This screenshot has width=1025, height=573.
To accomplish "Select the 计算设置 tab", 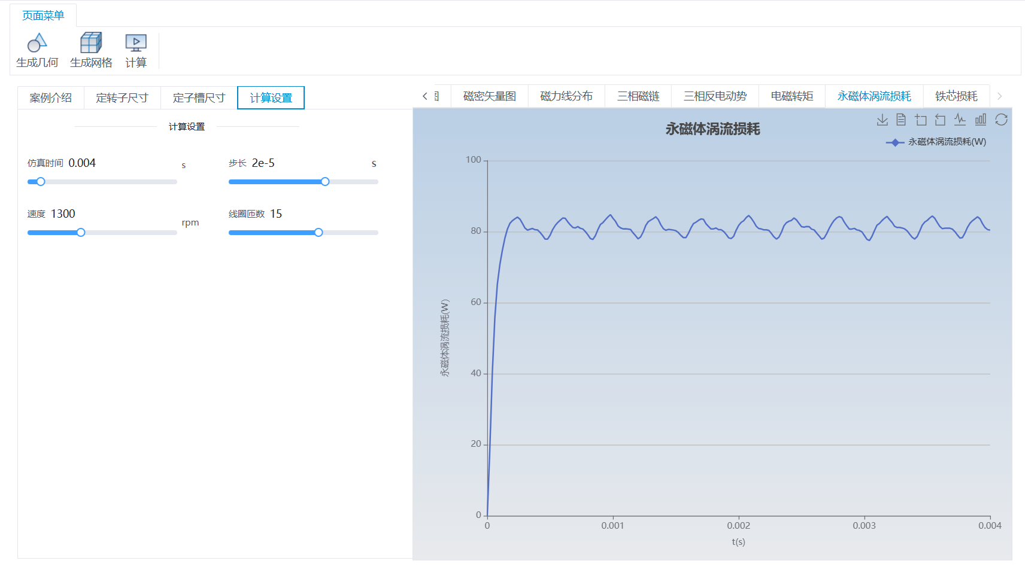I will point(271,97).
